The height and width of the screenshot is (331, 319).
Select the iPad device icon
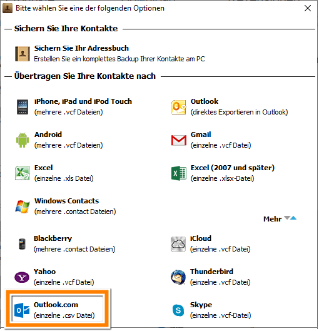(23, 107)
